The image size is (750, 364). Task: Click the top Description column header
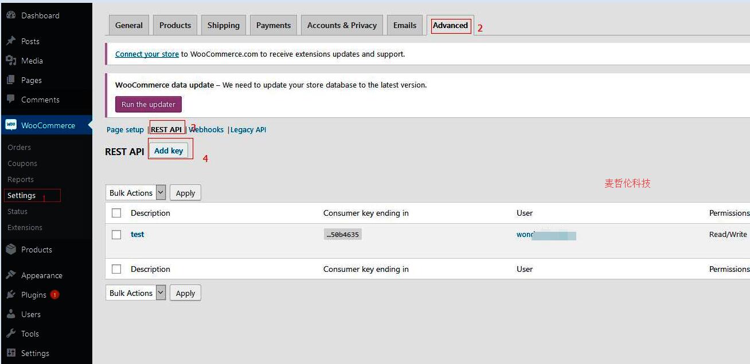pos(150,213)
